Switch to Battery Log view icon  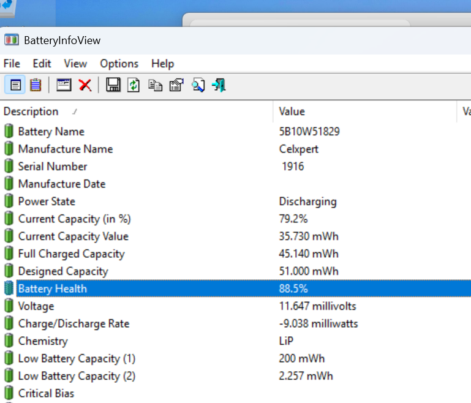tap(36, 85)
